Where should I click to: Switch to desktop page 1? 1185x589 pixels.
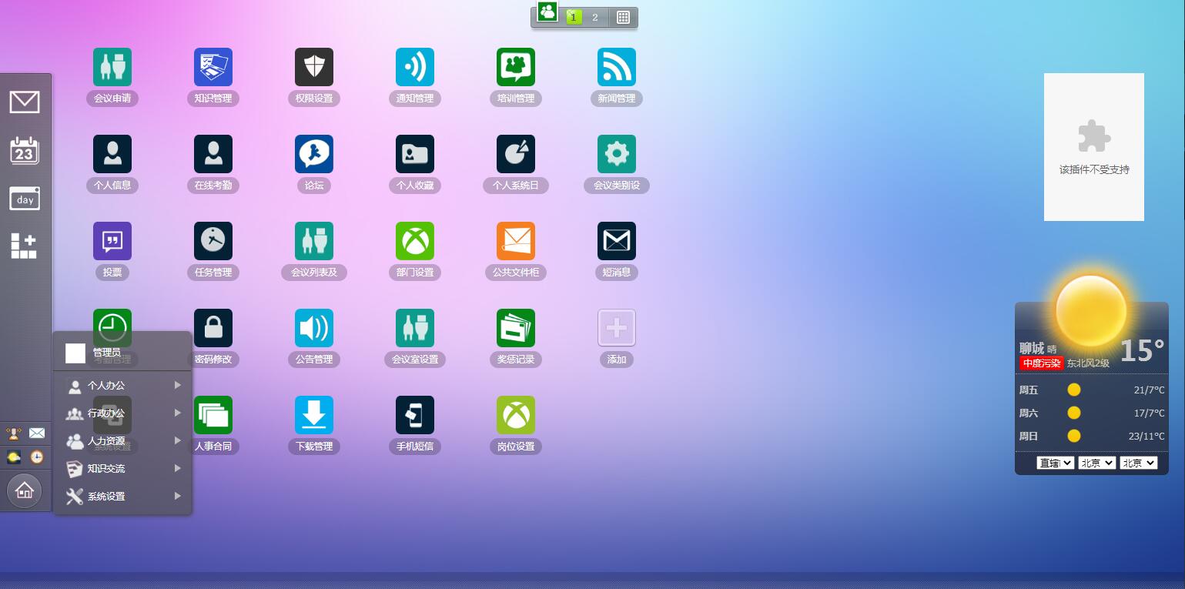pyautogui.click(x=574, y=18)
